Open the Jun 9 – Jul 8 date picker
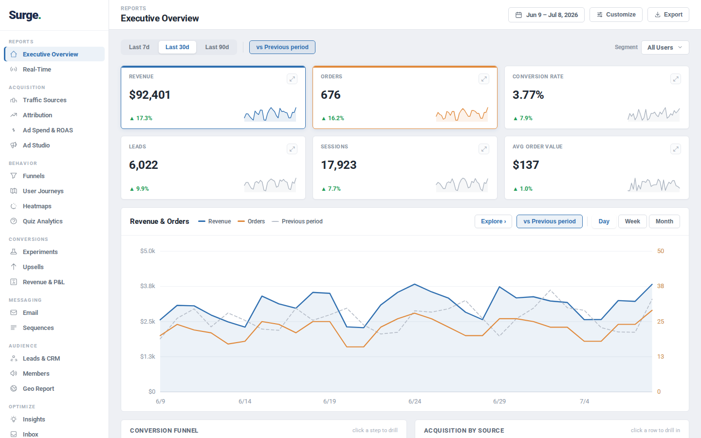 (547, 15)
